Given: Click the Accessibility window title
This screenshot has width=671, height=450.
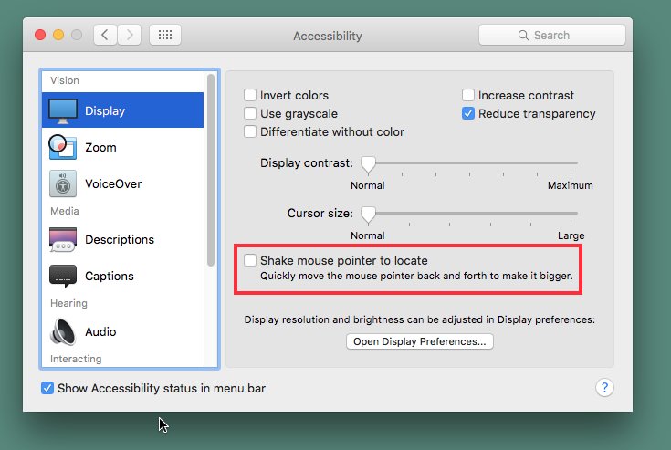Looking at the screenshot, I should [328, 36].
